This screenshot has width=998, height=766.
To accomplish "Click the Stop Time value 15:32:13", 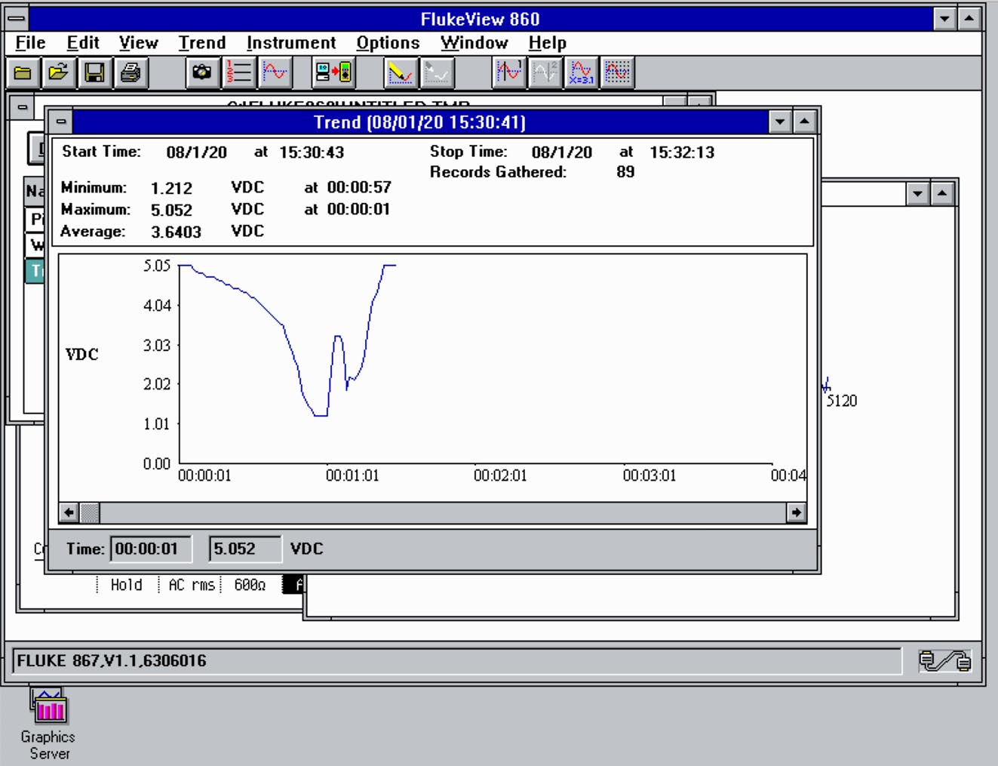I will pos(682,152).
